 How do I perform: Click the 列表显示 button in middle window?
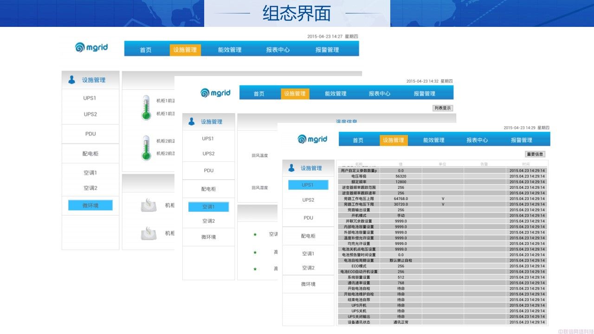(442, 108)
